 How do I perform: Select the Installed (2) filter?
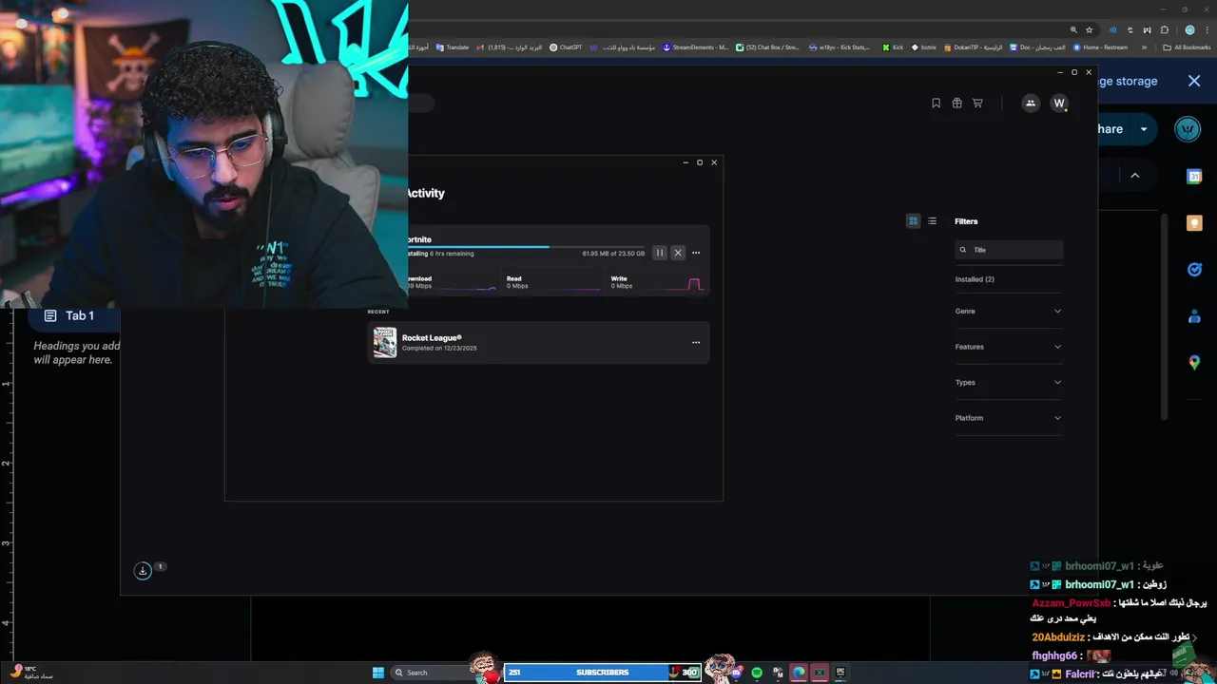(x=975, y=279)
